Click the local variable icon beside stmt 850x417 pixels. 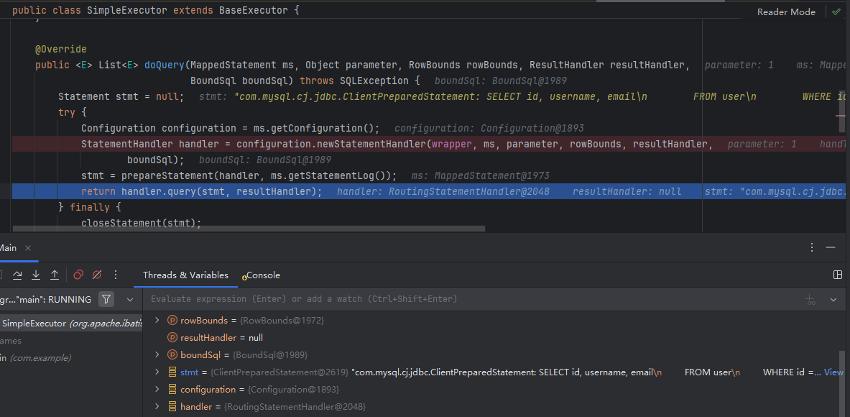pos(172,372)
